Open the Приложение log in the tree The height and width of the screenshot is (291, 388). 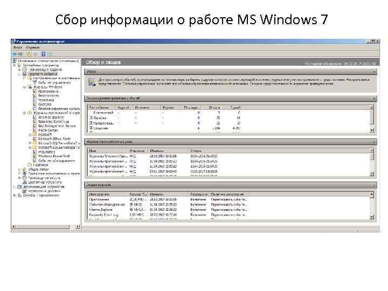[48, 92]
